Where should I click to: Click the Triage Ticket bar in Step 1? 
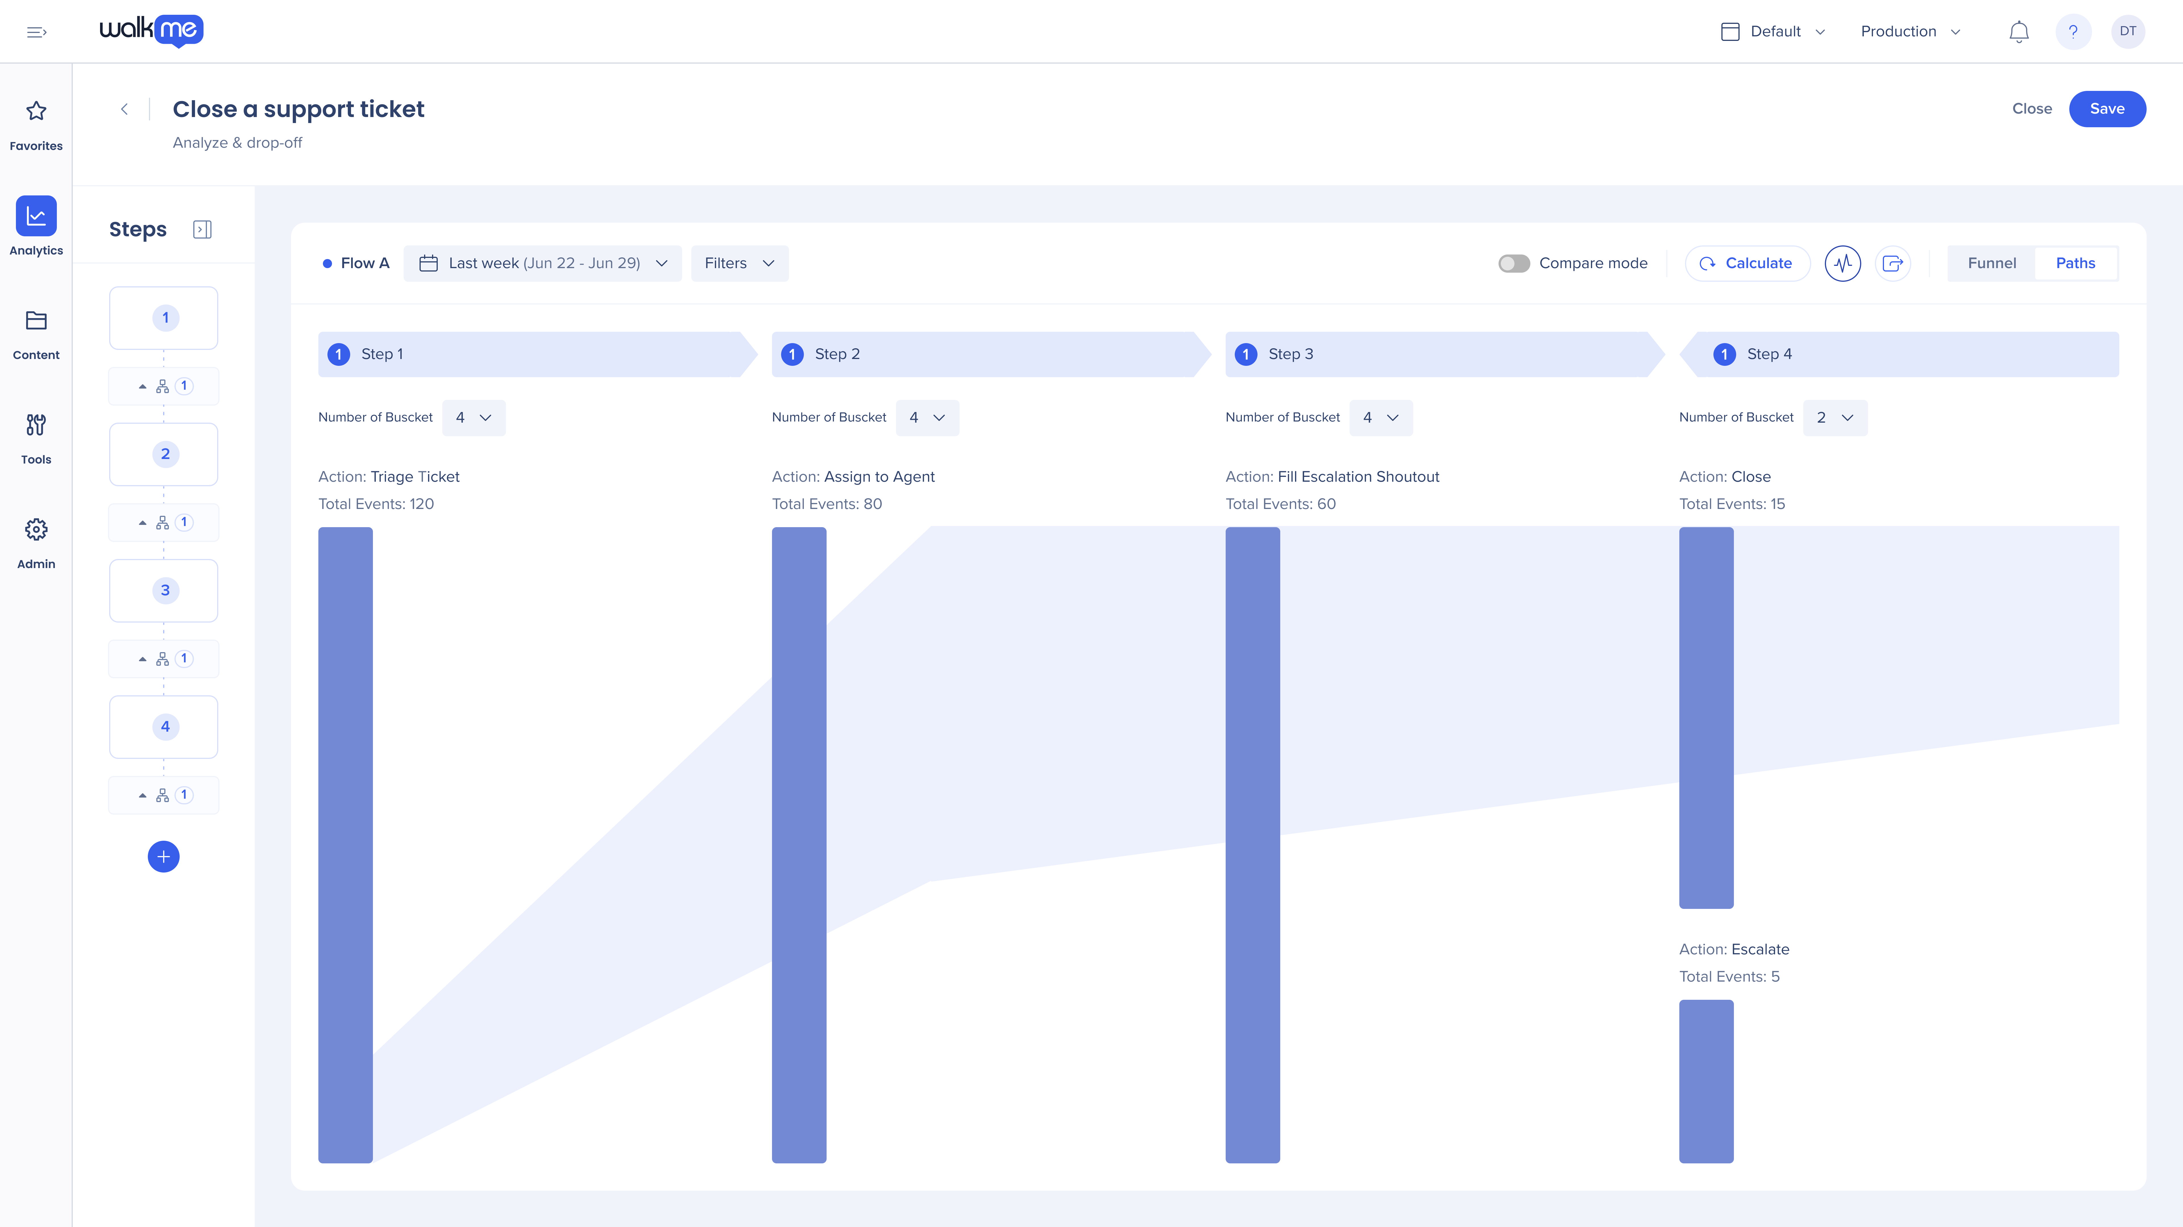[345, 844]
